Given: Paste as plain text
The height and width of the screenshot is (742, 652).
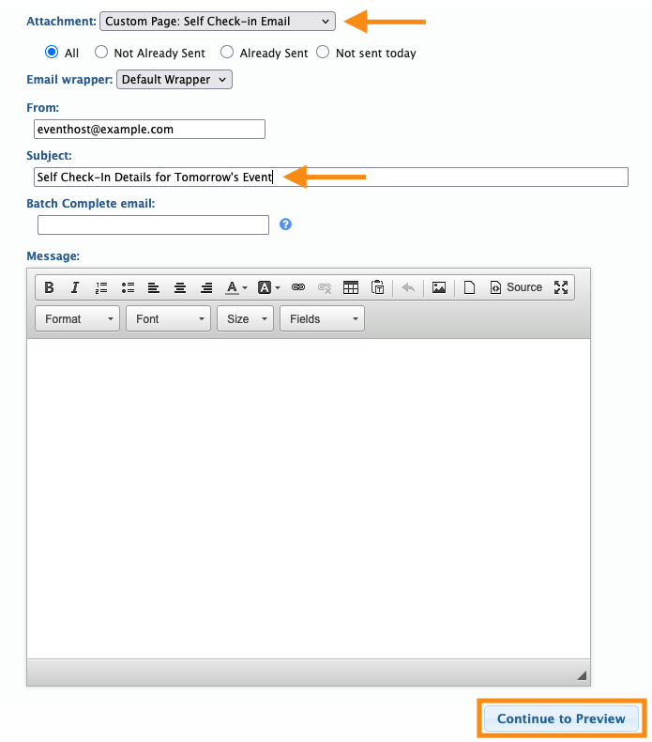Looking at the screenshot, I should coord(378,287).
